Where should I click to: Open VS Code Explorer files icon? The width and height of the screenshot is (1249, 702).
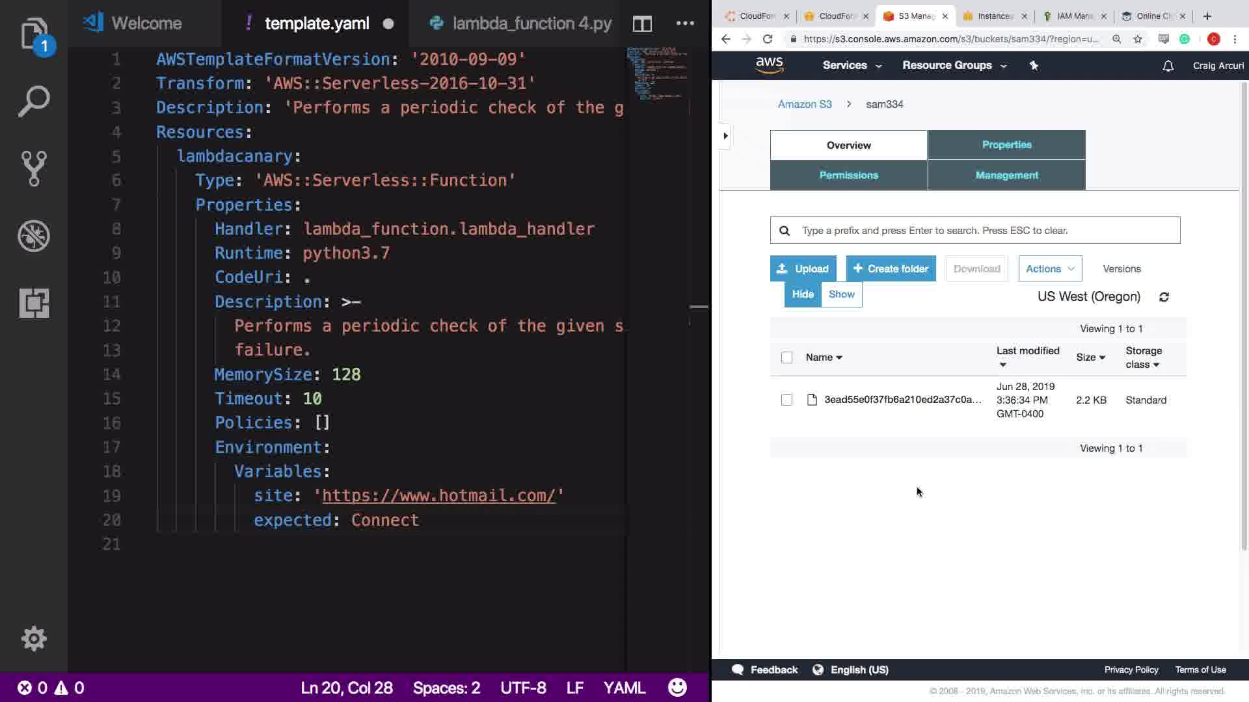[34, 34]
